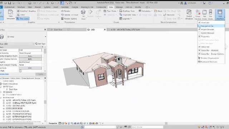Toggle the Sun Path checkbox
229x129 pixels.
tap(20, 71)
